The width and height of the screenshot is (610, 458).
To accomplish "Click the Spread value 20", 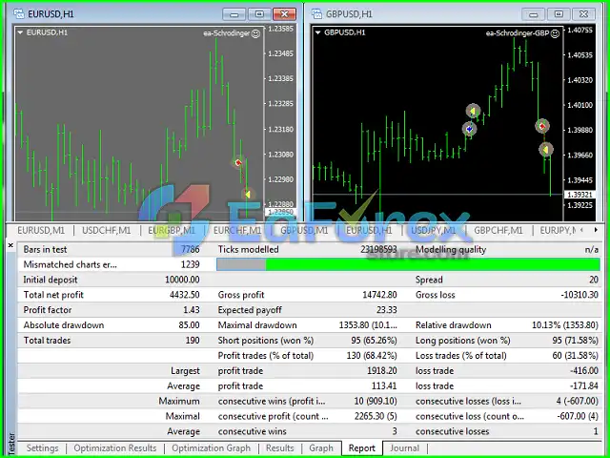I will tap(594, 280).
